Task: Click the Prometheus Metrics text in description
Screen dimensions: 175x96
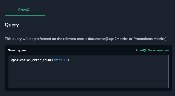Action: (x=149, y=39)
